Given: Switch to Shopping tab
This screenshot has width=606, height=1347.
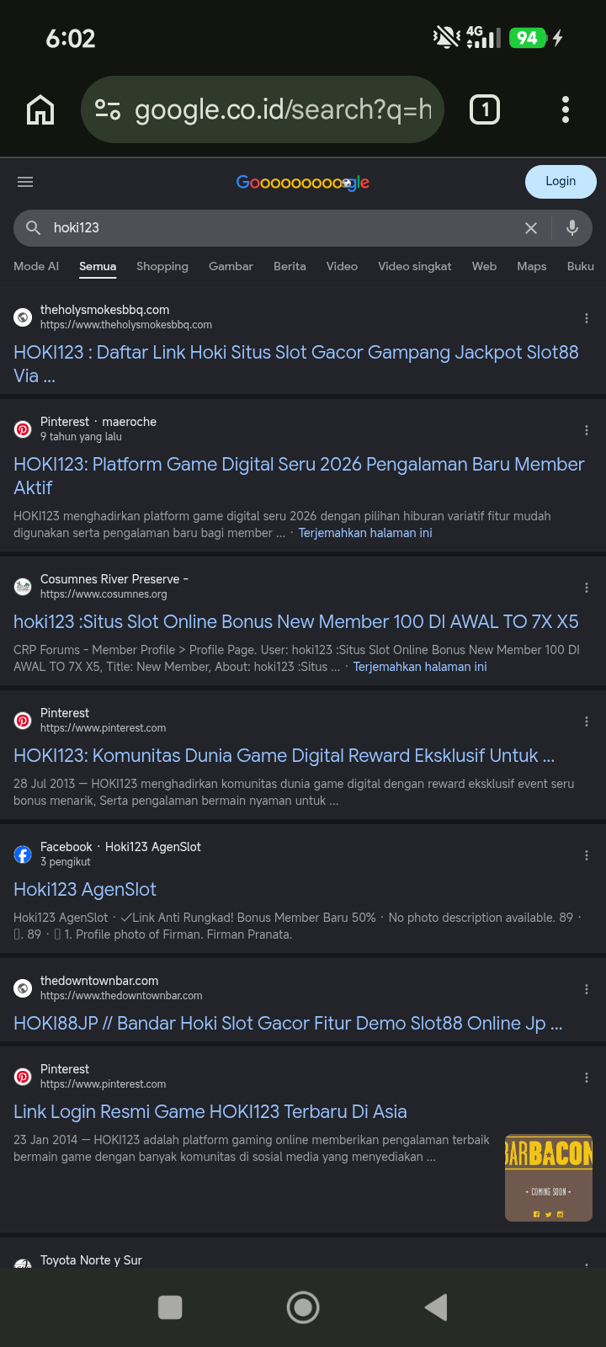Looking at the screenshot, I should point(162,266).
